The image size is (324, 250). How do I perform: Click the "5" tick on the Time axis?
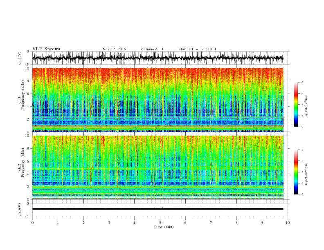[160, 223]
